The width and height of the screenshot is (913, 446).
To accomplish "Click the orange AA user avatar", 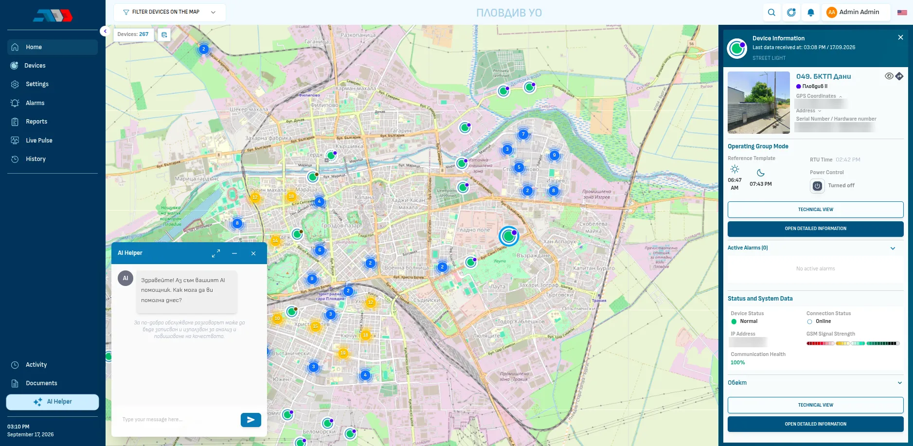I will tap(832, 13).
